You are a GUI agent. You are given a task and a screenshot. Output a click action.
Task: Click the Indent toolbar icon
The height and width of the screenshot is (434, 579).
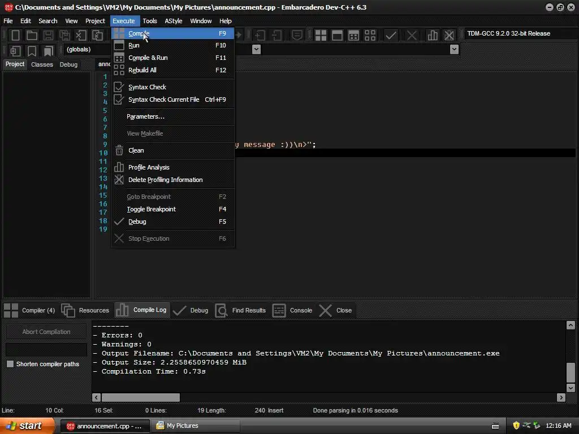pyautogui.click(x=260, y=36)
